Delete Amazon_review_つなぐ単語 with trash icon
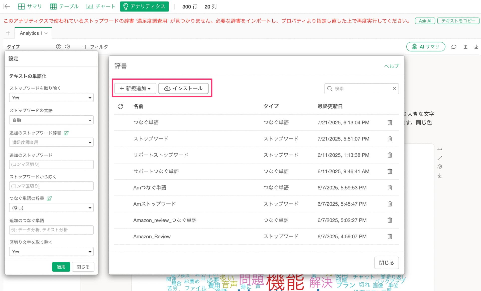Viewport: 481px width, 291px height. click(x=390, y=220)
